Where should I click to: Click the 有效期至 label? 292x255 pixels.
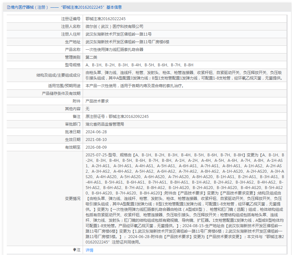coord(73,147)
